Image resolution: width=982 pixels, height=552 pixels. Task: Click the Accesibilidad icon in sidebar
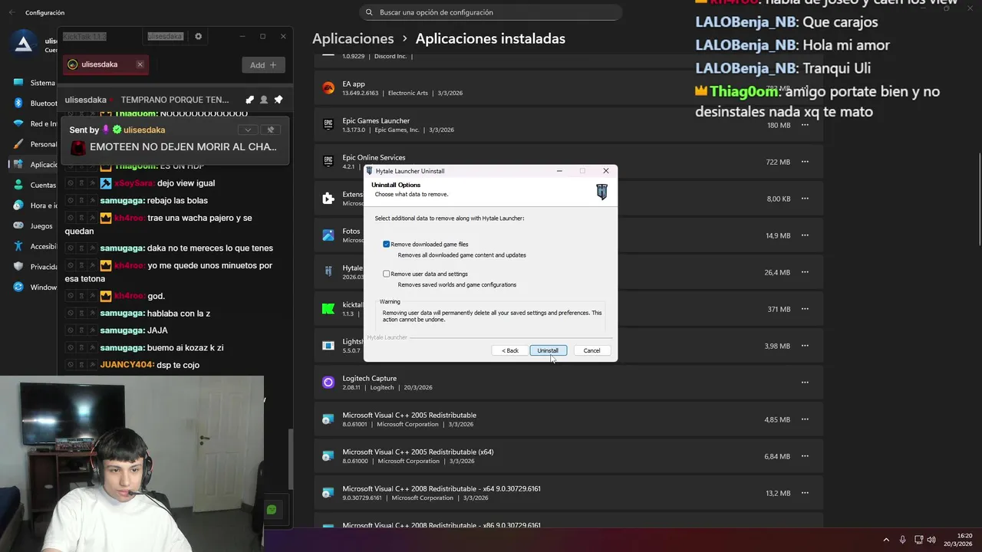[x=18, y=246]
